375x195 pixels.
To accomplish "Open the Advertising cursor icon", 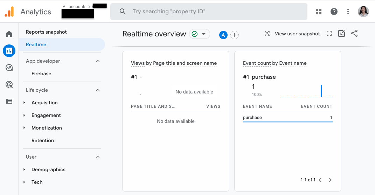I will coord(9,84).
